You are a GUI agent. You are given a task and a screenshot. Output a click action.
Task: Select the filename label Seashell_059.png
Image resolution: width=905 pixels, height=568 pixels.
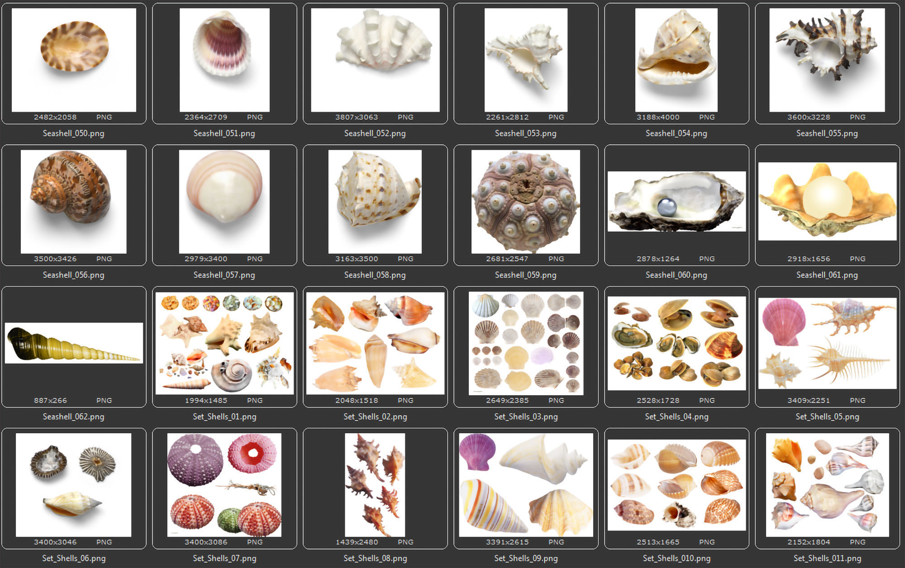coord(525,275)
